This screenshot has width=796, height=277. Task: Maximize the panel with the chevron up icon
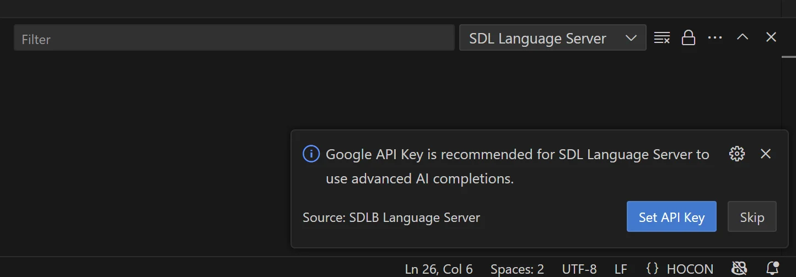tap(743, 37)
